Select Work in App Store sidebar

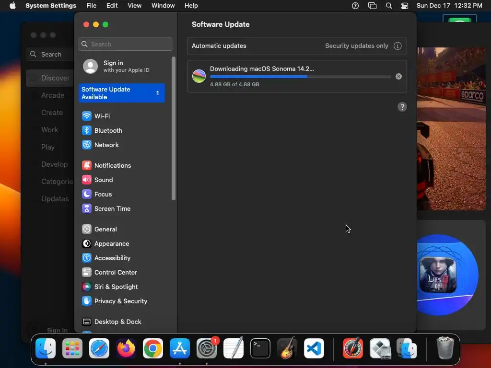pos(49,130)
